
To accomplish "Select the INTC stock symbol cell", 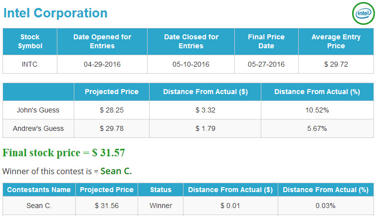I will (30, 64).
